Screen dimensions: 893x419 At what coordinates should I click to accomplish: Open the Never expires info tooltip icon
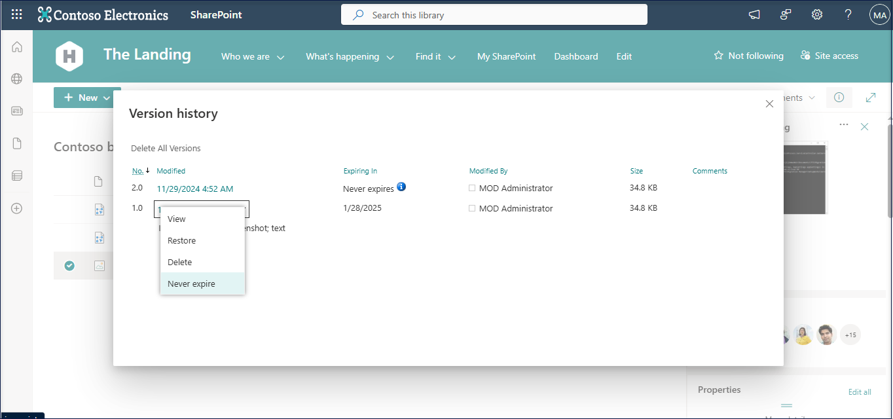[x=400, y=187]
